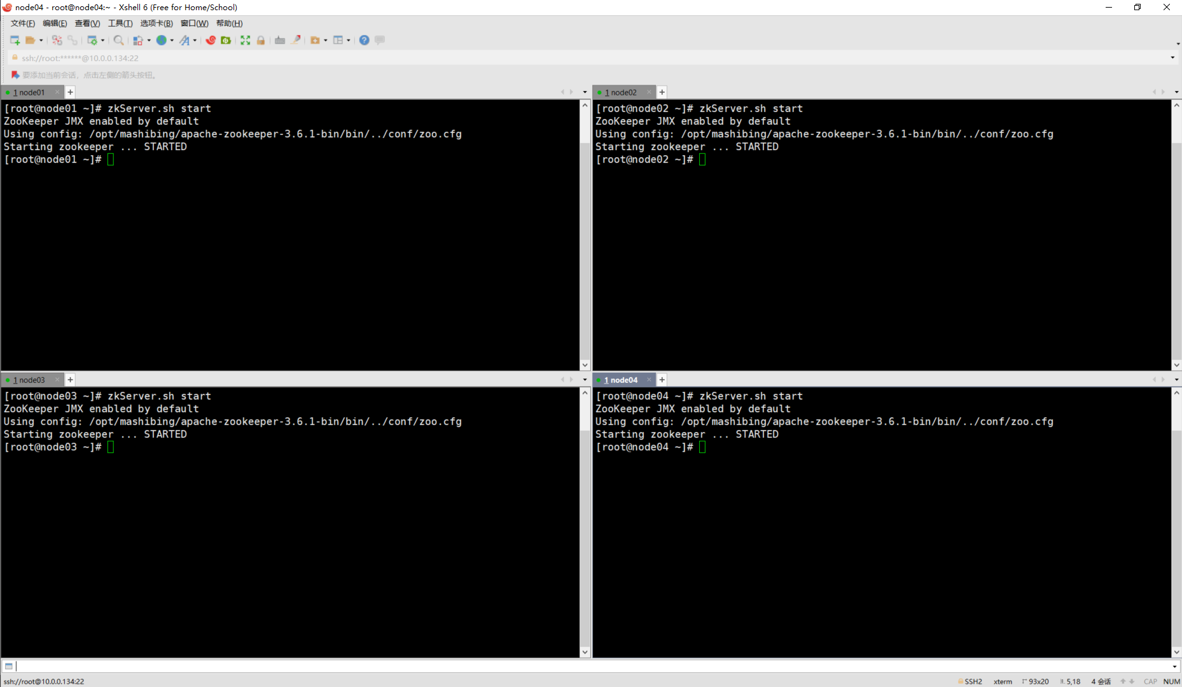1182x687 pixels.
Task: Expand the new folder dropdown arrow
Action: tap(325, 40)
